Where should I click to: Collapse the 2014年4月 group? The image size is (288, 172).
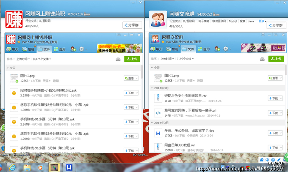tap(152, 88)
